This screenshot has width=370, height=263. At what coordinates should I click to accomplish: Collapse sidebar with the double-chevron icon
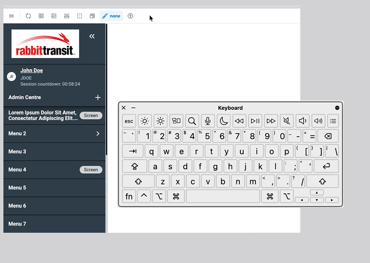(x=92, y=36)
